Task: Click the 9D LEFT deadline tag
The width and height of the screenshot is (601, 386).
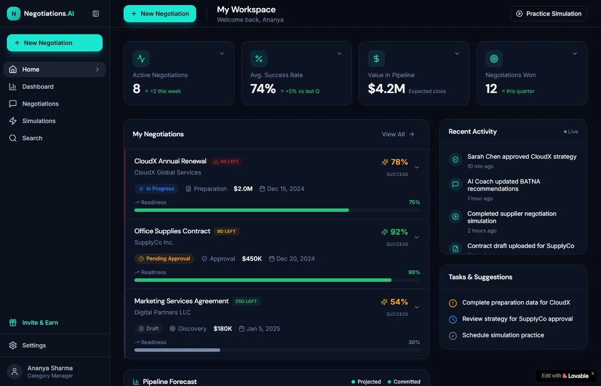Action: click(x=227, y=231)
